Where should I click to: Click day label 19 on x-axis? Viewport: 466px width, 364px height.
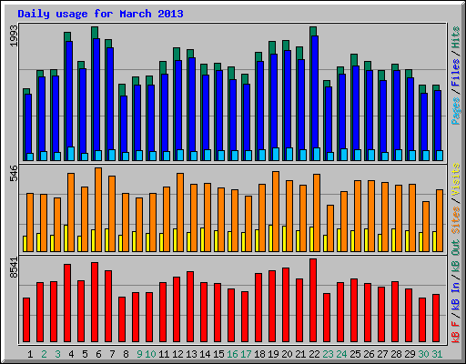coord(273,354)
